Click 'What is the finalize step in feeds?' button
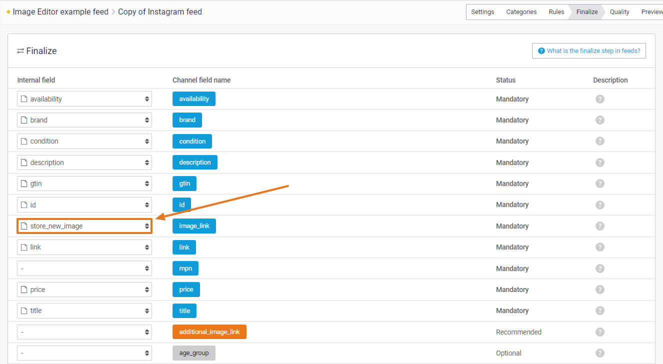 [x=588, y=51]
